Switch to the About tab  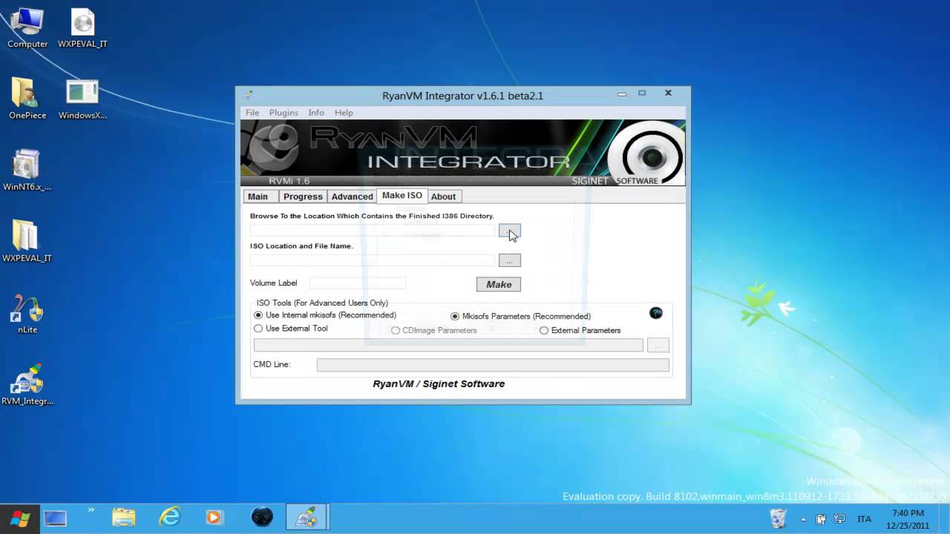pos(444,197)
